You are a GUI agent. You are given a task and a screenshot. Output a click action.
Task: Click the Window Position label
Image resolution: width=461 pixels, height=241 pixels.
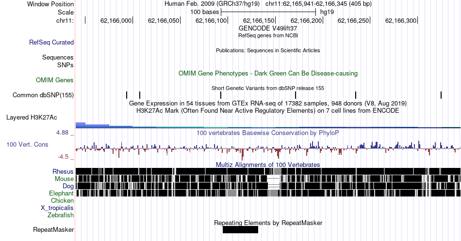[50, 4]
